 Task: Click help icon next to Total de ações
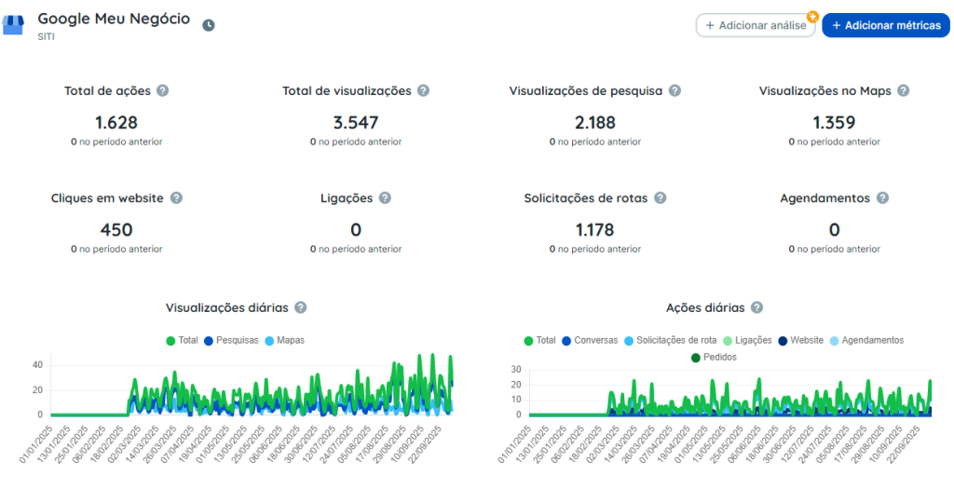[x=162, y=90]
